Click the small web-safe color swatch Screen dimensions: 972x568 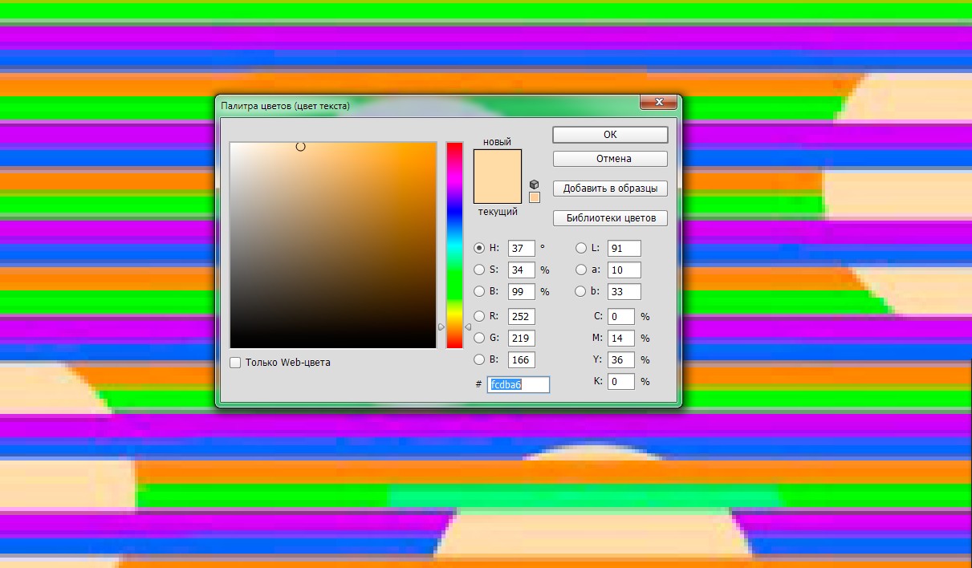535,197
